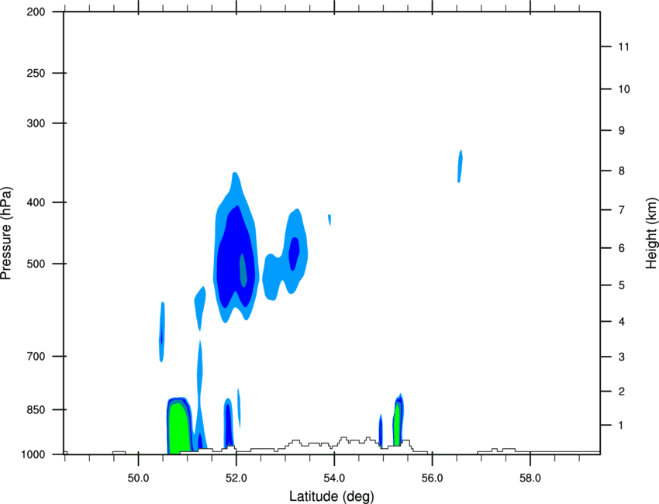Click the 1 km height label

pos(622,426)
